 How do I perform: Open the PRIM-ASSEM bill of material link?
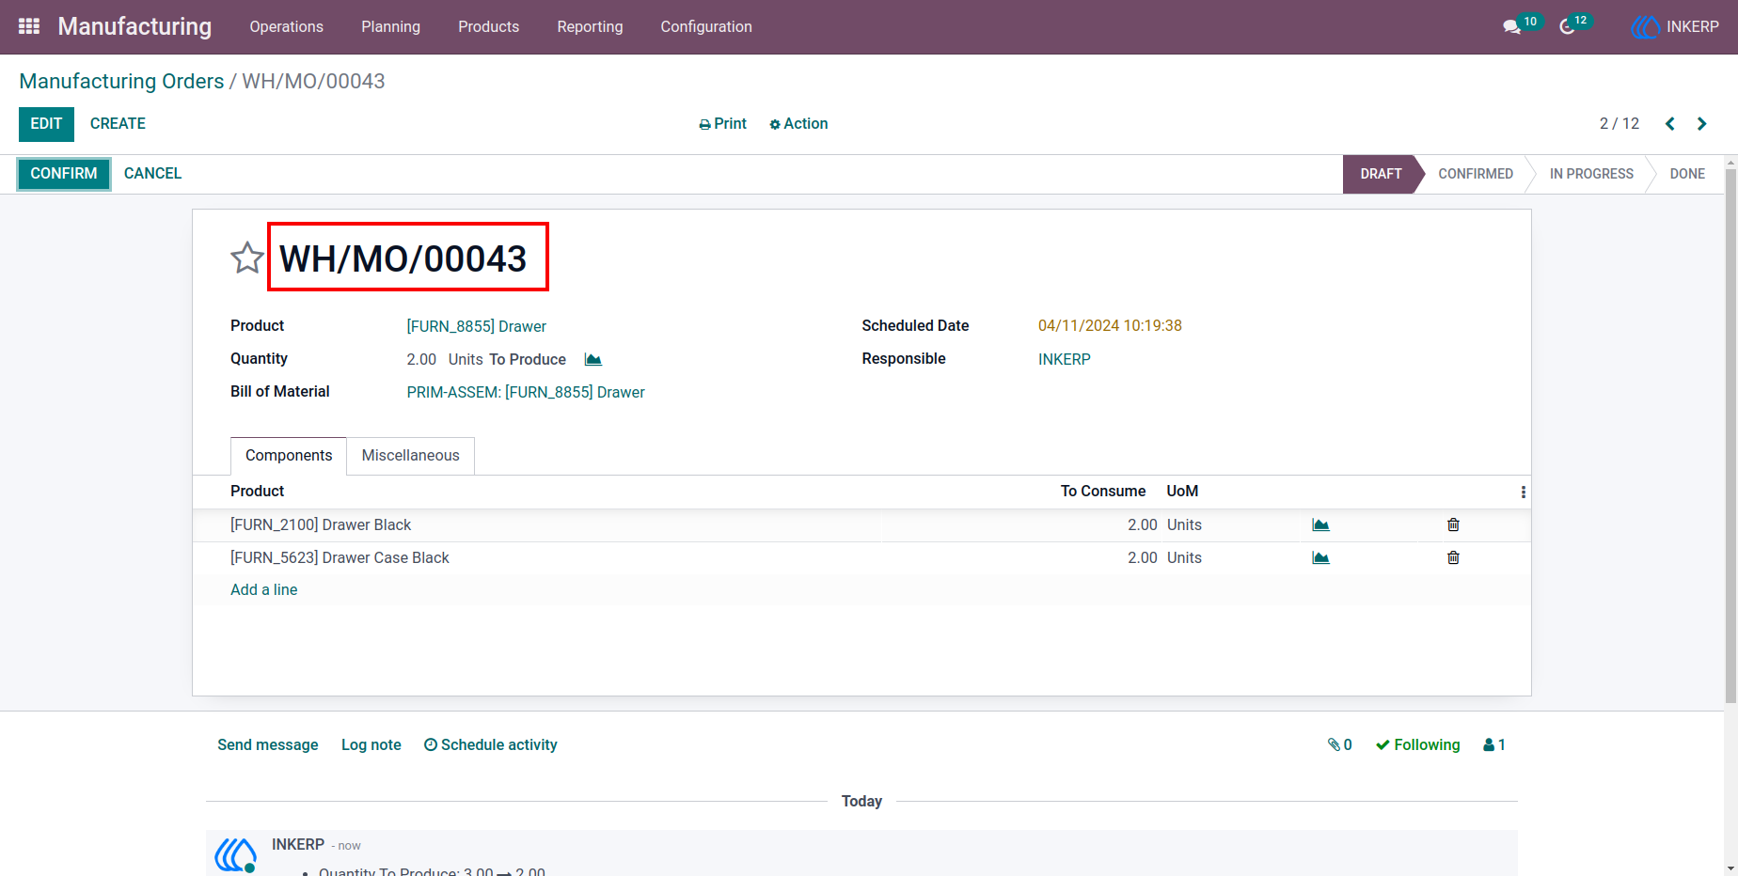(x=526, y=392)
